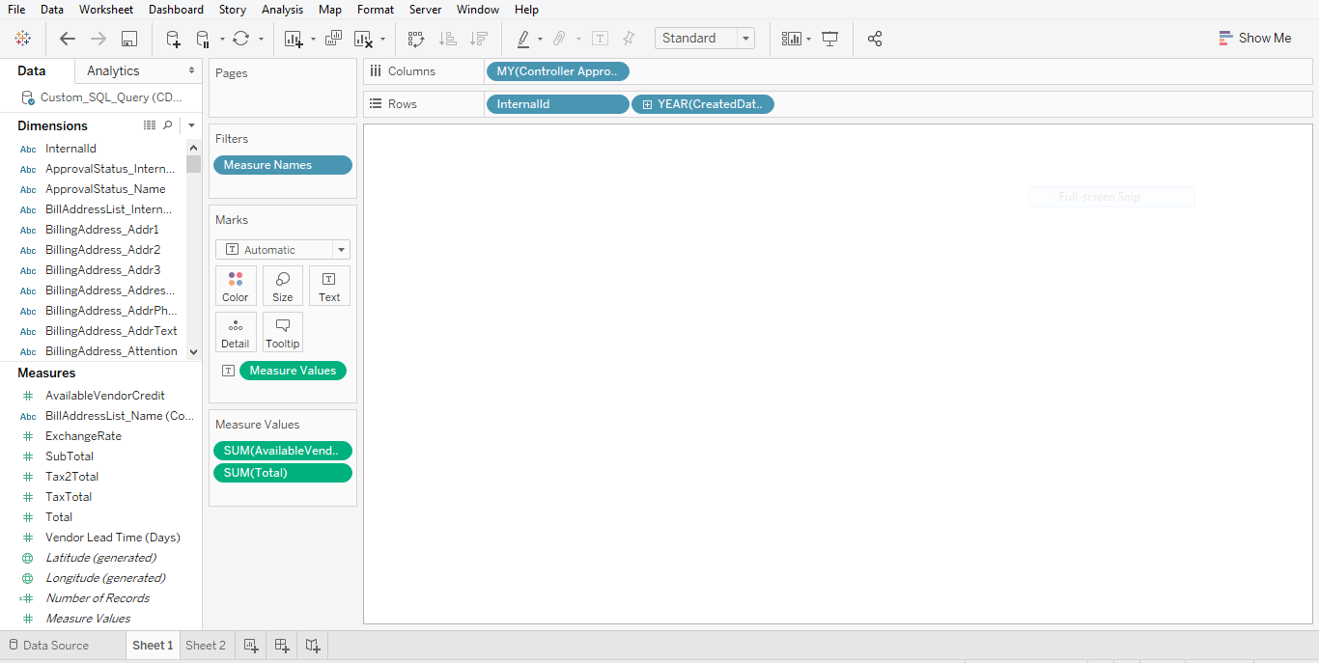
Task: Switch to the Sheet 2 tab
Action: tap(206, 645)
